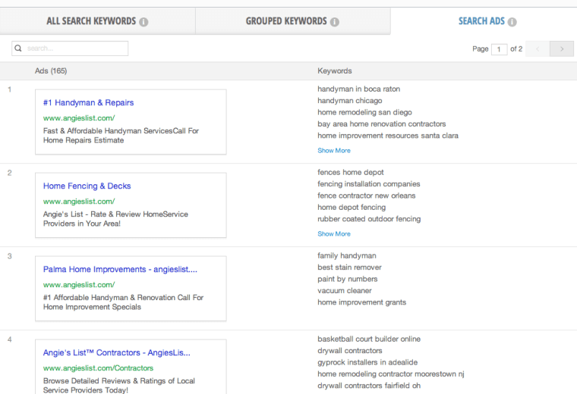Click 'Browse Detailed Reviews & Ratings' ad description
577x394 pixels.
click(x=119, y=385)
